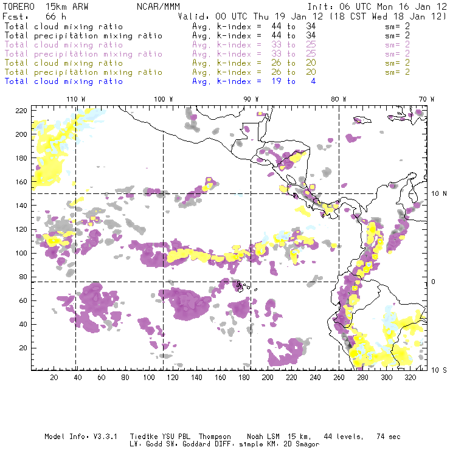Click the '220' value on the vertical axis
The image size is (450, 450).
tap(21, 111)
